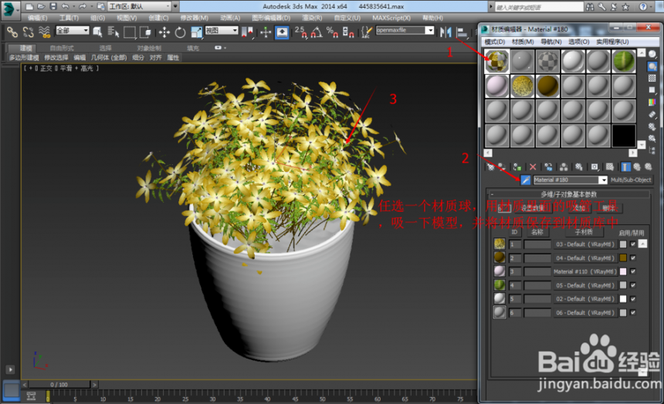Select the first multi-material sample slot
The width and height of the screenshot is (664, 404).
click(496, 62)
